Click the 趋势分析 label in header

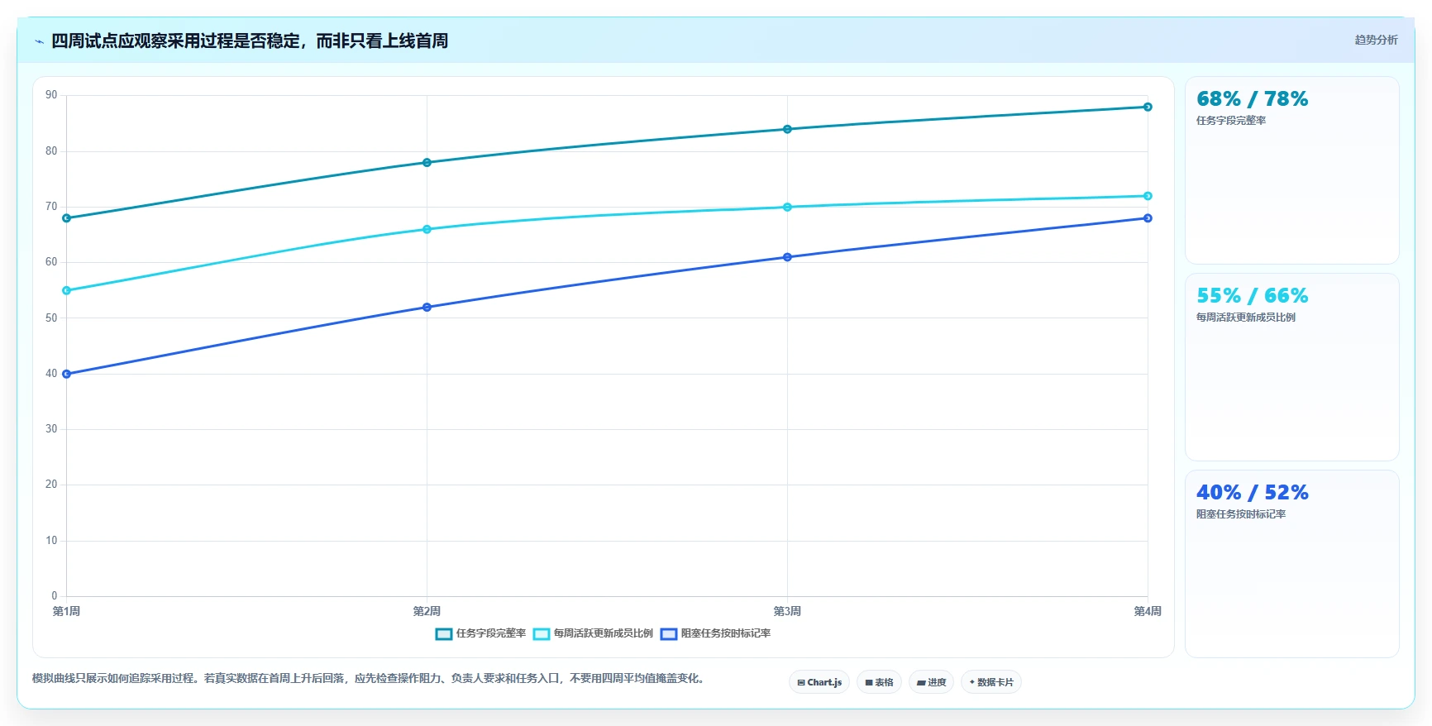[1376, 40]
